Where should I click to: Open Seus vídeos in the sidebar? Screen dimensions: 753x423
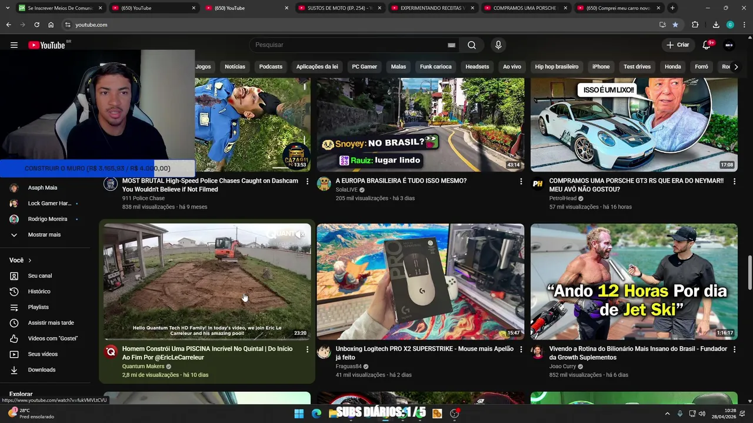(42, 354)
